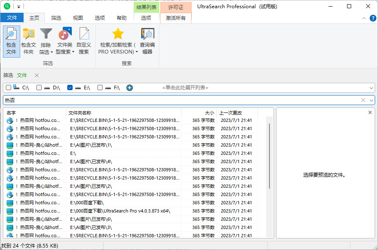Sort by the 名字 column header
378x250 pixels.
[x=35, y=113]
